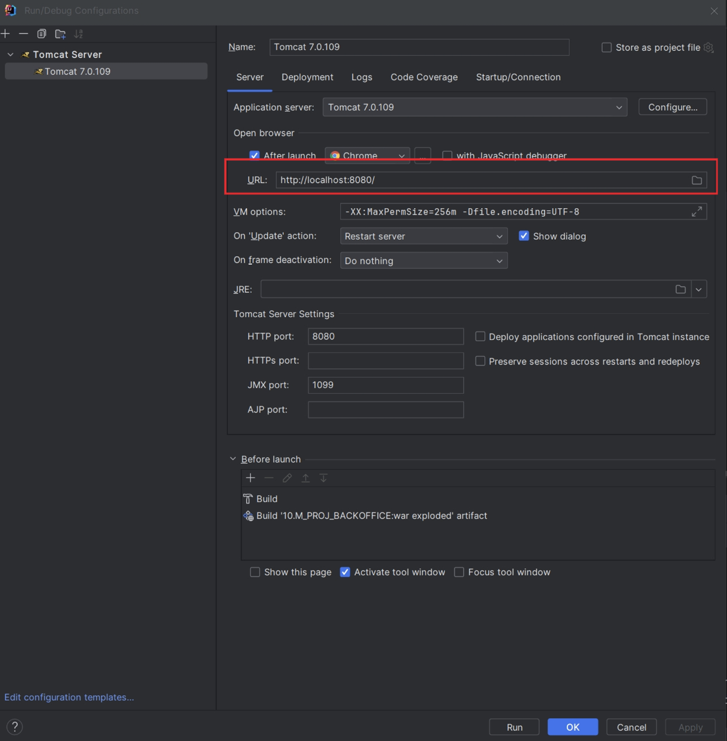Edit the selected Before launch task
This screenshot has width=727, height=741.
(287, 478)
